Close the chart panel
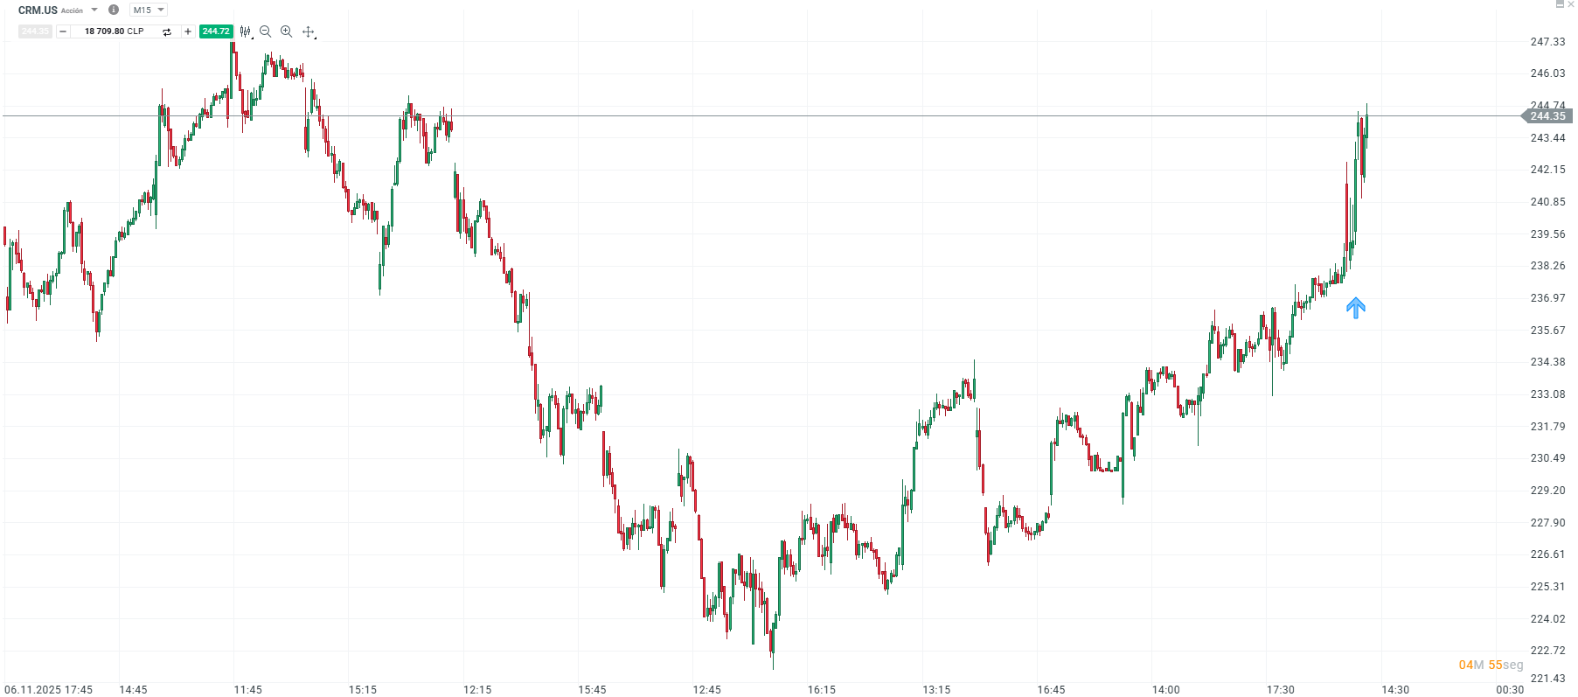 (1571, 4)
